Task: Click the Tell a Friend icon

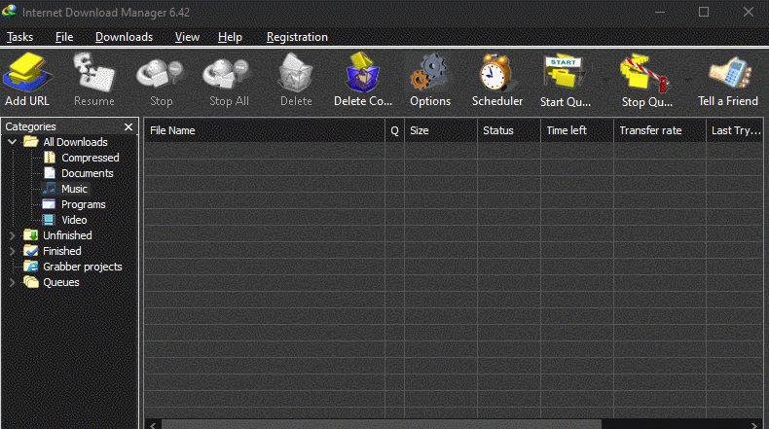Action: tap(730, 74)
